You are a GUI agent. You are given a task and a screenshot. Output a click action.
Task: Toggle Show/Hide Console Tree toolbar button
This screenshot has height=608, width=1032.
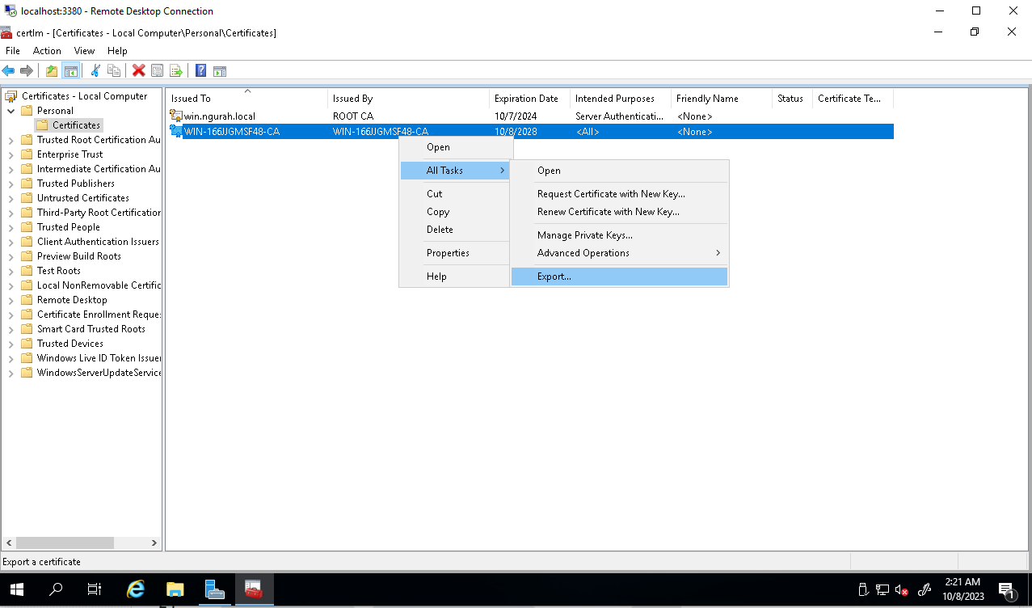coord(71,71)
